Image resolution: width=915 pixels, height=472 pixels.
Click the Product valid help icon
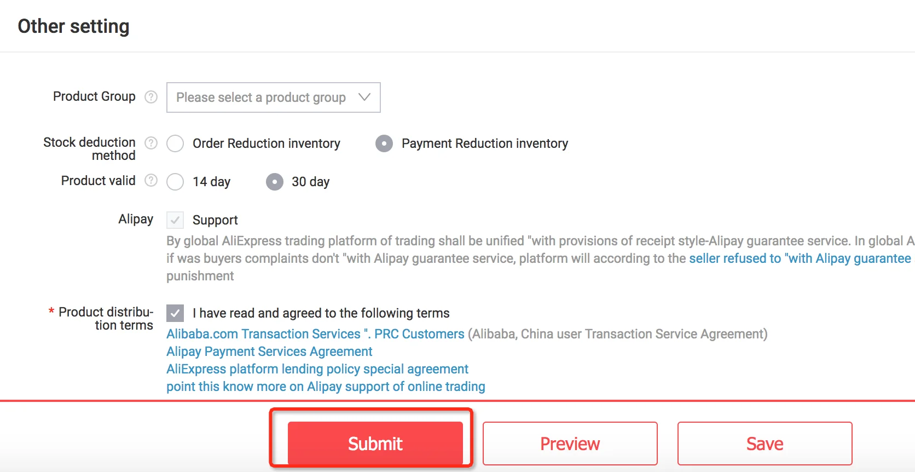pyautogui.click(x=151, y=180)
